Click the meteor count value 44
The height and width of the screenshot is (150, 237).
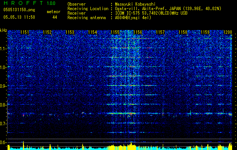click(x=55, y=17)
